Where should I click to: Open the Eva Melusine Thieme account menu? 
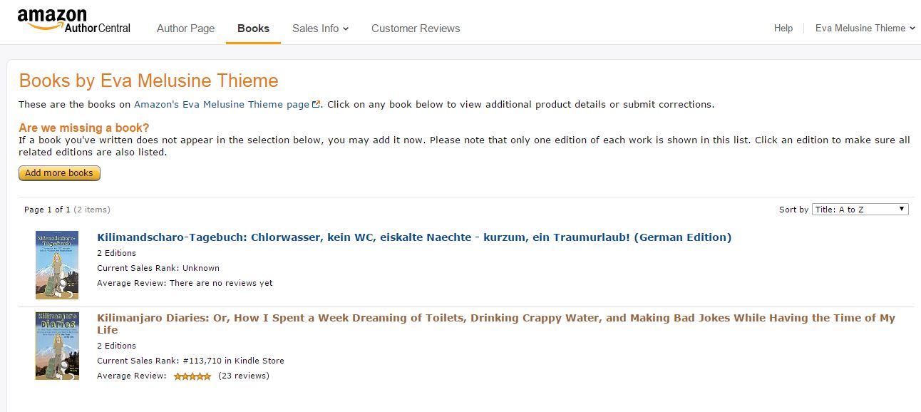[865, 29]
